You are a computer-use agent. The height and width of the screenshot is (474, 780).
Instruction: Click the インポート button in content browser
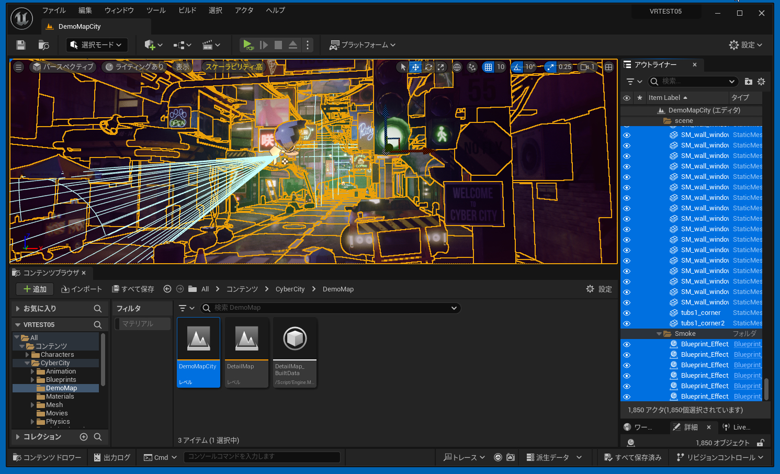click(x=82, y=289)
